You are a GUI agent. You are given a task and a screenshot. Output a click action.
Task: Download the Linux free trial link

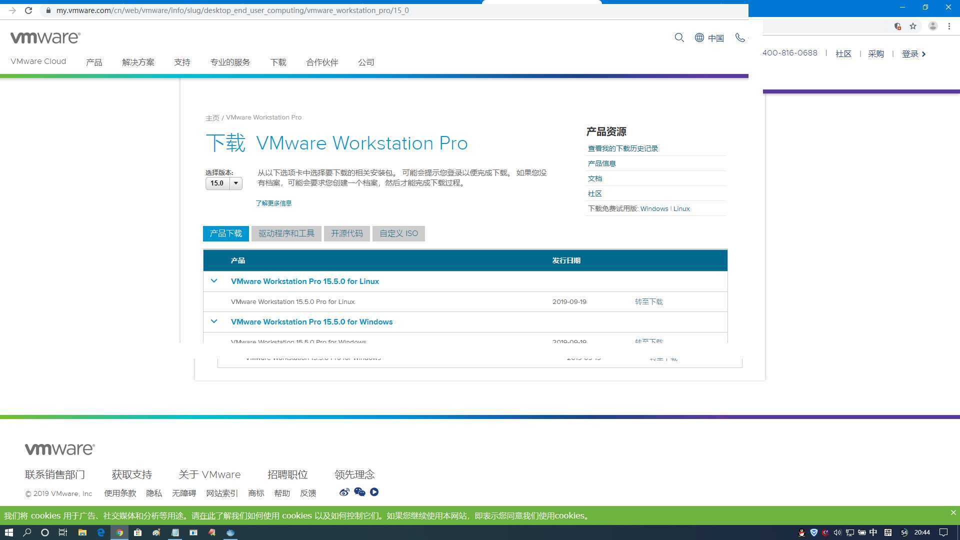click(681, 208)
